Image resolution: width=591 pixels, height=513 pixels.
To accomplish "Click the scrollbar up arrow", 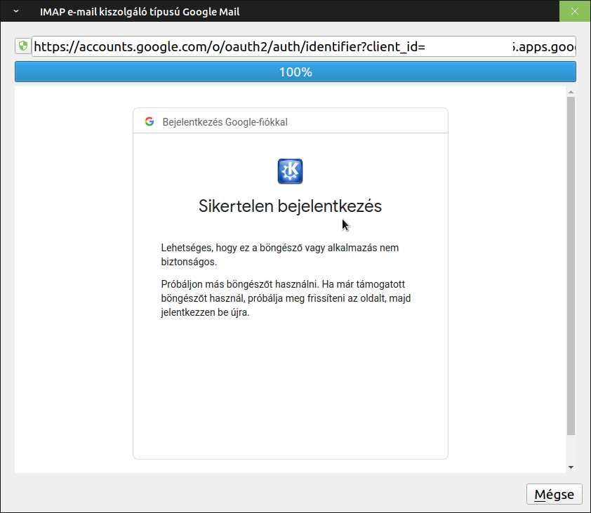I will coord(571,92).
